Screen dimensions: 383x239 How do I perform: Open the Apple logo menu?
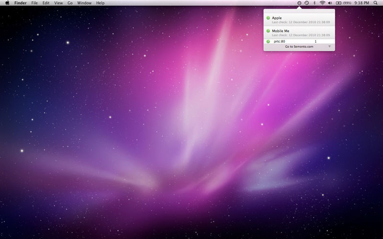tap(7, 3)
